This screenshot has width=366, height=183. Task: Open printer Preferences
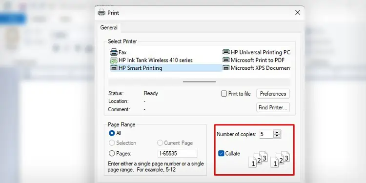pos(273,94)
